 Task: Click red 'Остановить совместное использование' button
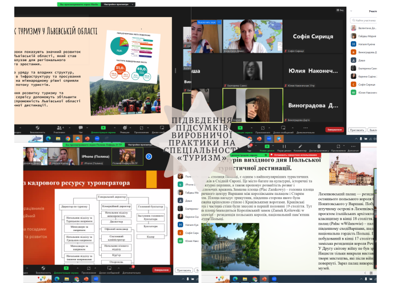click(295, 155)
